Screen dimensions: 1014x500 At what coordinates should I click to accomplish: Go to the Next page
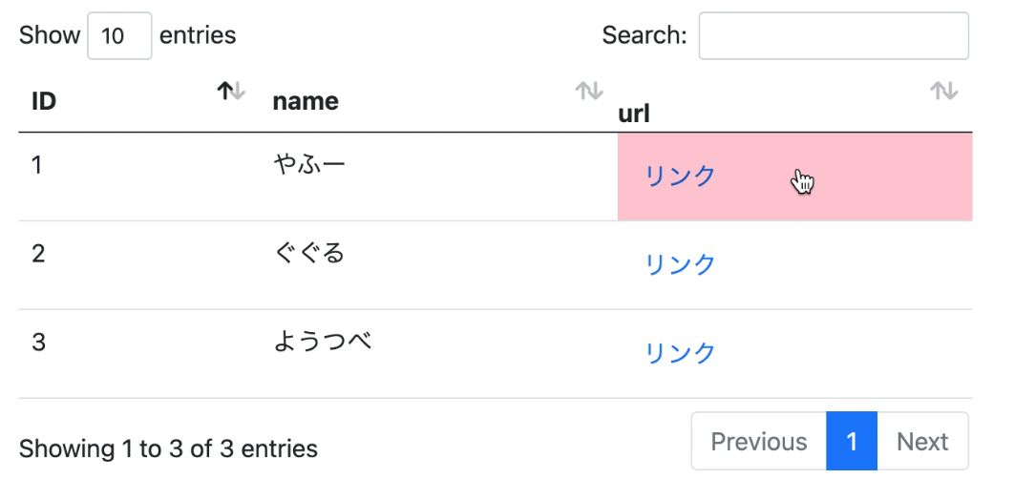pyautogui.click(x=922, y=442)
